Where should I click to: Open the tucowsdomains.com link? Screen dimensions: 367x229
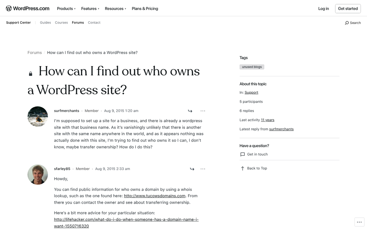tap(154, 196)
